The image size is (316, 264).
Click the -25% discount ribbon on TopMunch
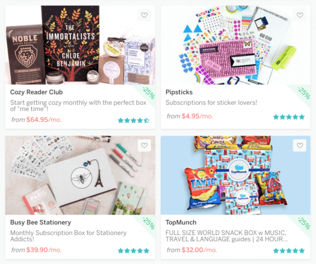tap(304, 223)
